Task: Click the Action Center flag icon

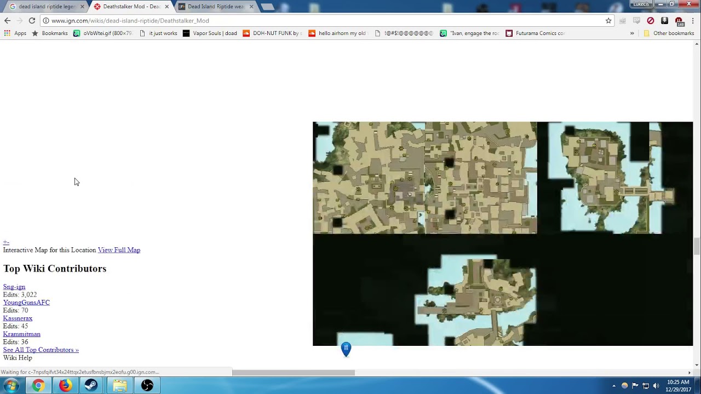Action: [635, 386]
